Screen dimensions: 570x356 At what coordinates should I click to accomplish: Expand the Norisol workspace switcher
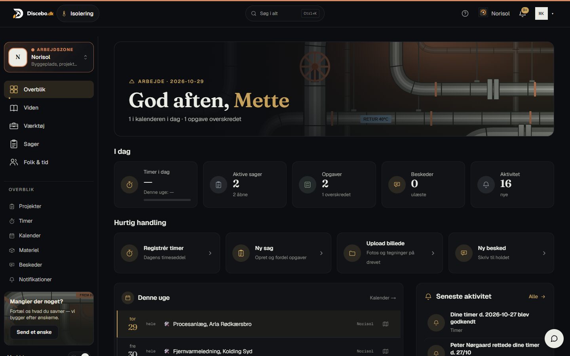(x=49, y=57)
